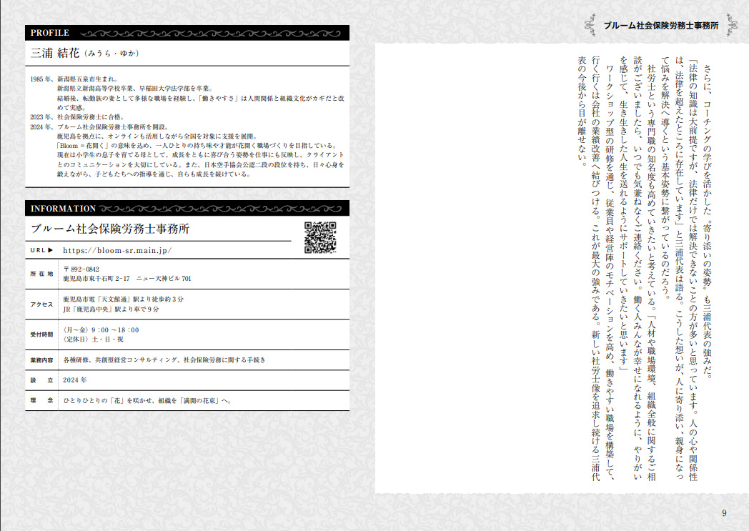
Task: Click the PROFILE section heading
Action: (x=49, y=33)
